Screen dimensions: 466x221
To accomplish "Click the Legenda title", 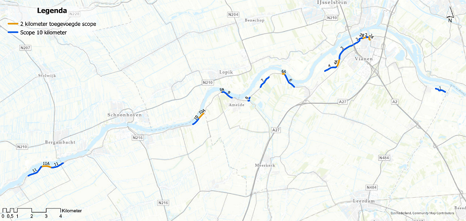I will (52, 11).
